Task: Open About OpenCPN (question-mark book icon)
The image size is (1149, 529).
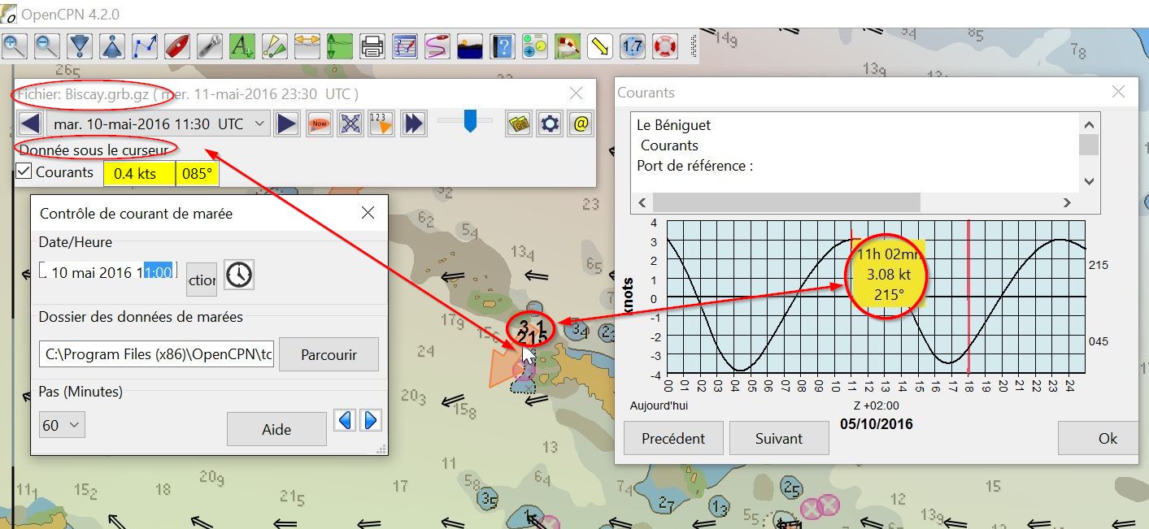Action: pyautogui.click(x=503, y=46)
